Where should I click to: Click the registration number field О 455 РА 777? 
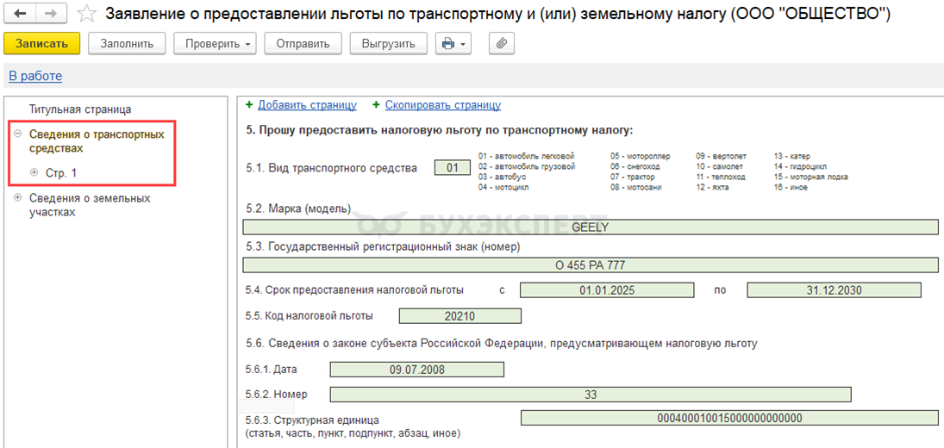pos(591,264)
